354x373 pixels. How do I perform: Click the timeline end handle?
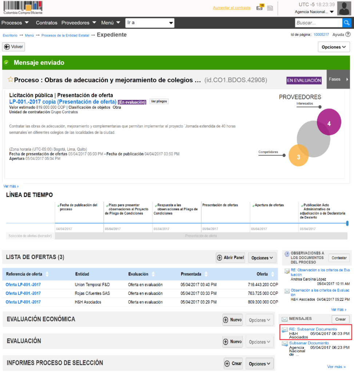click(347, 223)
